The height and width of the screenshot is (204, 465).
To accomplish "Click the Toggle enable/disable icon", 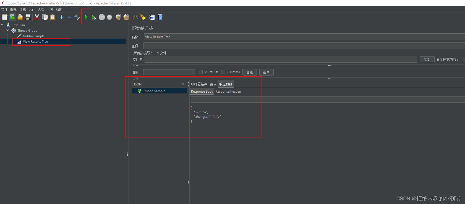I will [x=77, y=17].
